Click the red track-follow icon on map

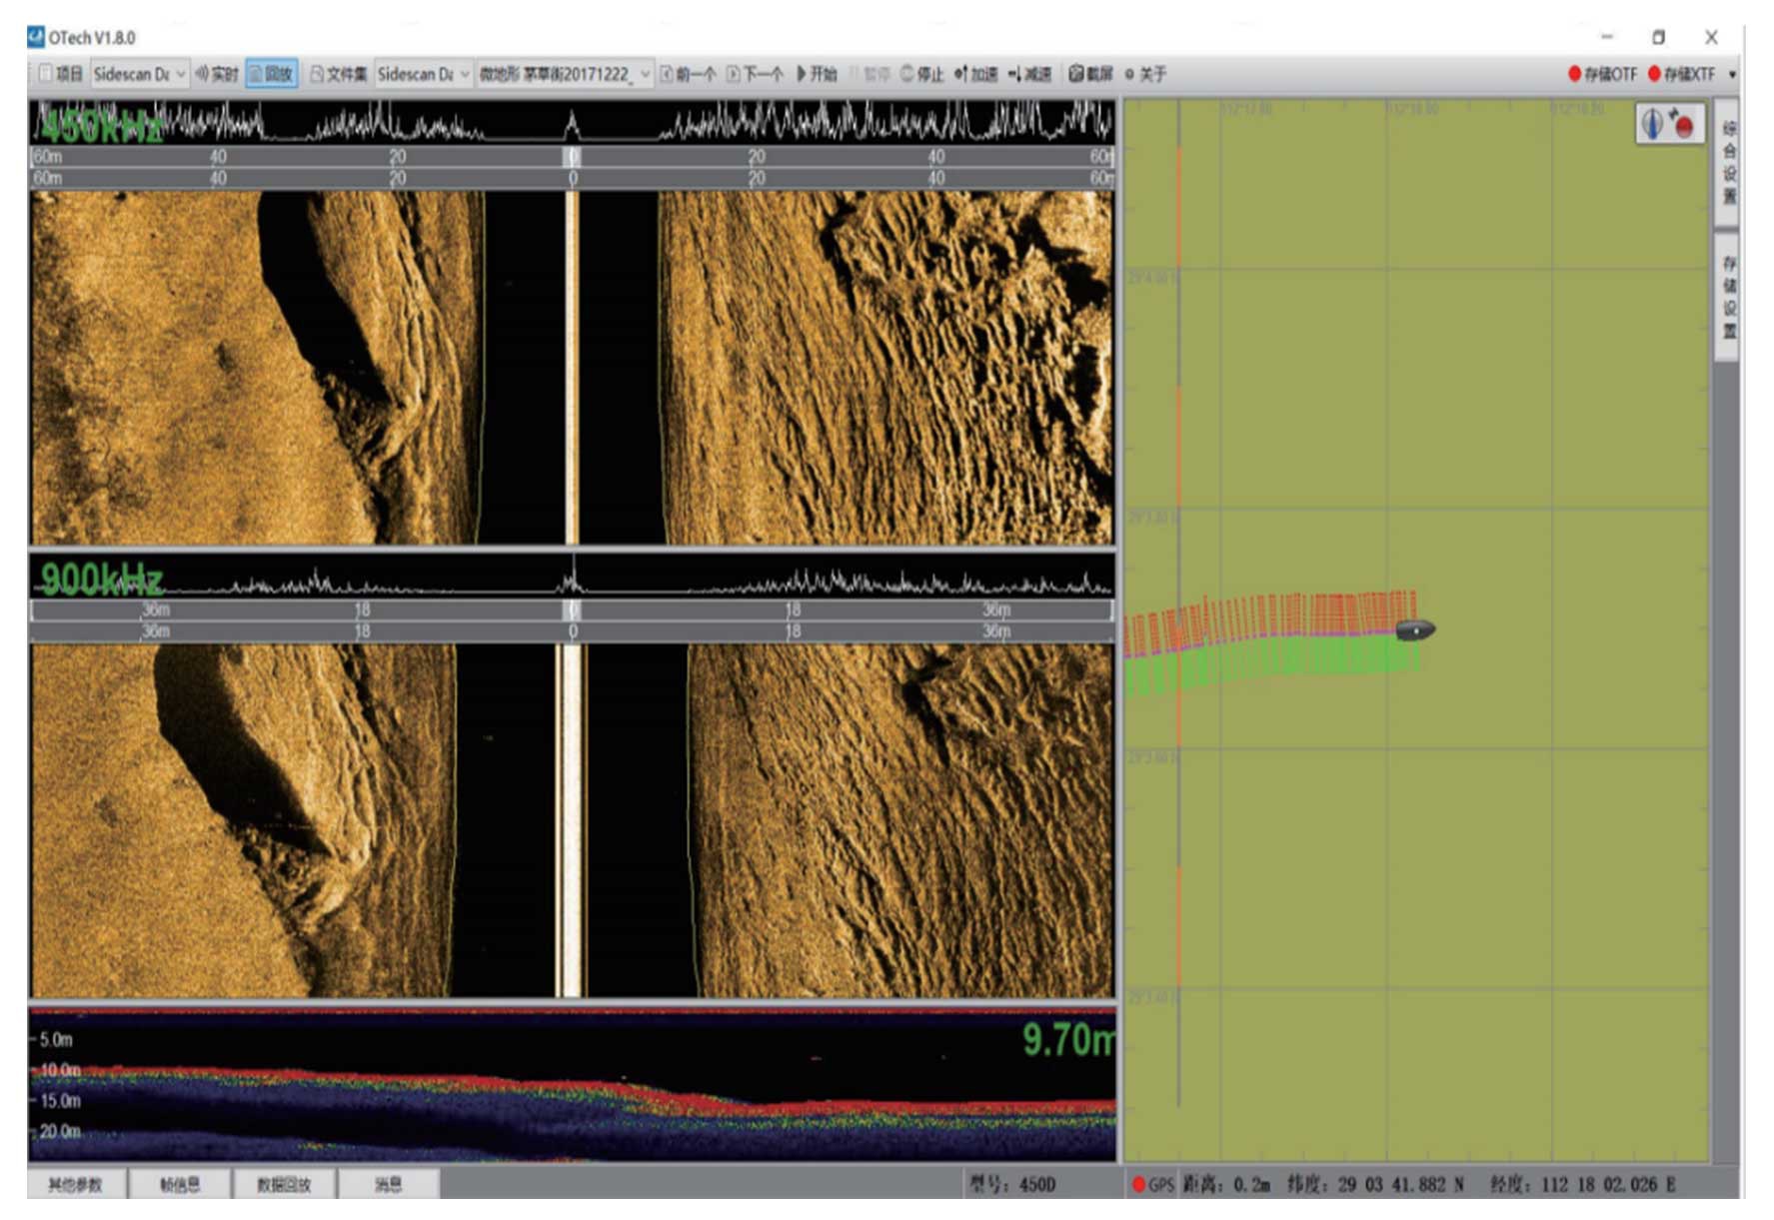click(x=1683, y=125)
